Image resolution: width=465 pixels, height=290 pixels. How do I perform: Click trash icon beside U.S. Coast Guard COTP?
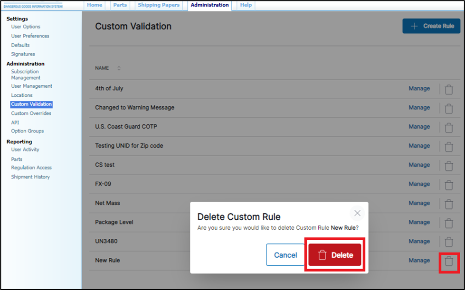pyautogui.click(x=448, y=127)
